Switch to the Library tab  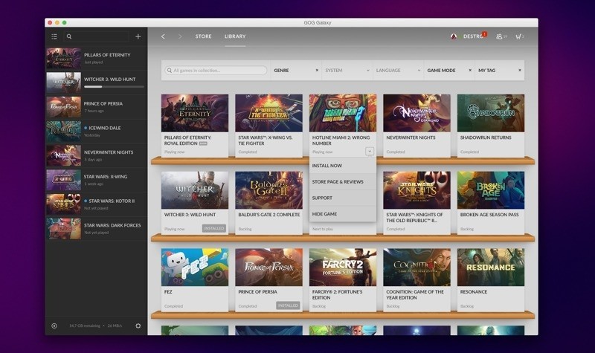pos(235,36)
